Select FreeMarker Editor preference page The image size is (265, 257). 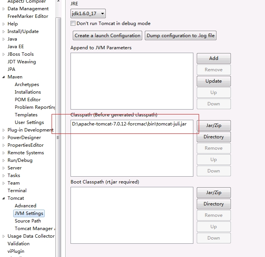click(28, 16)
